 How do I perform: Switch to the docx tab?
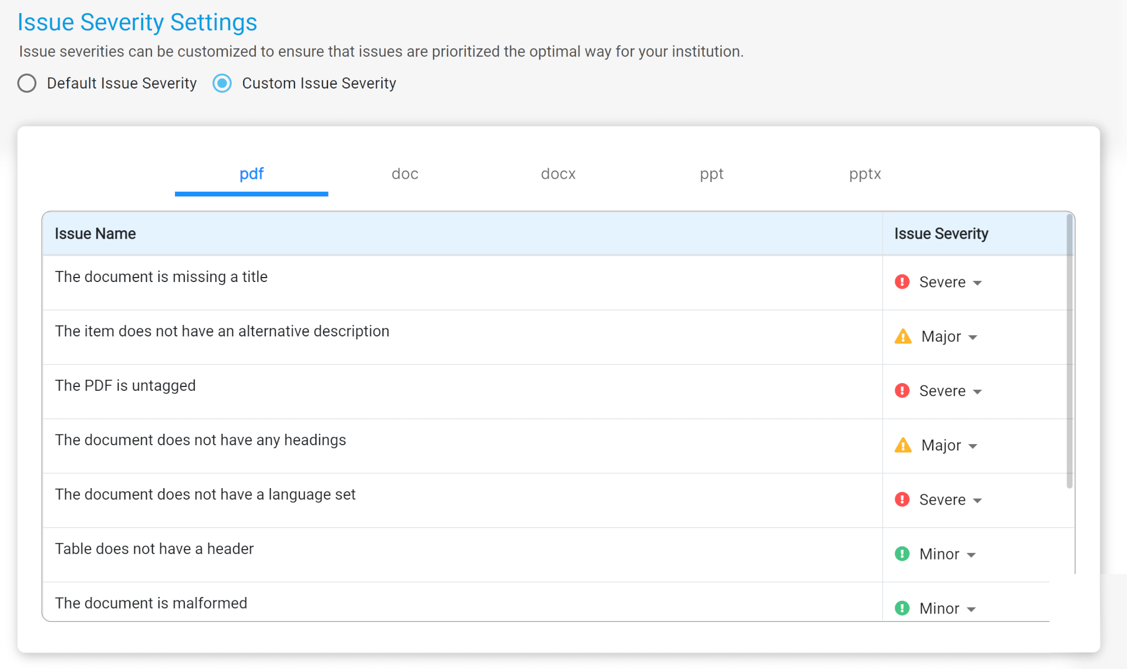pyautogui.click(x=558, y=174)
